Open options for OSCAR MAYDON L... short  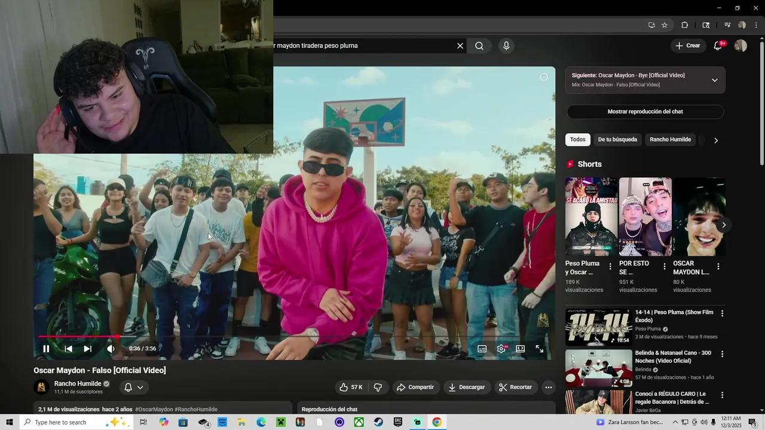pos(718,266)
